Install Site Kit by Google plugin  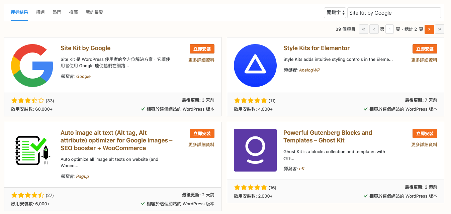202,49
